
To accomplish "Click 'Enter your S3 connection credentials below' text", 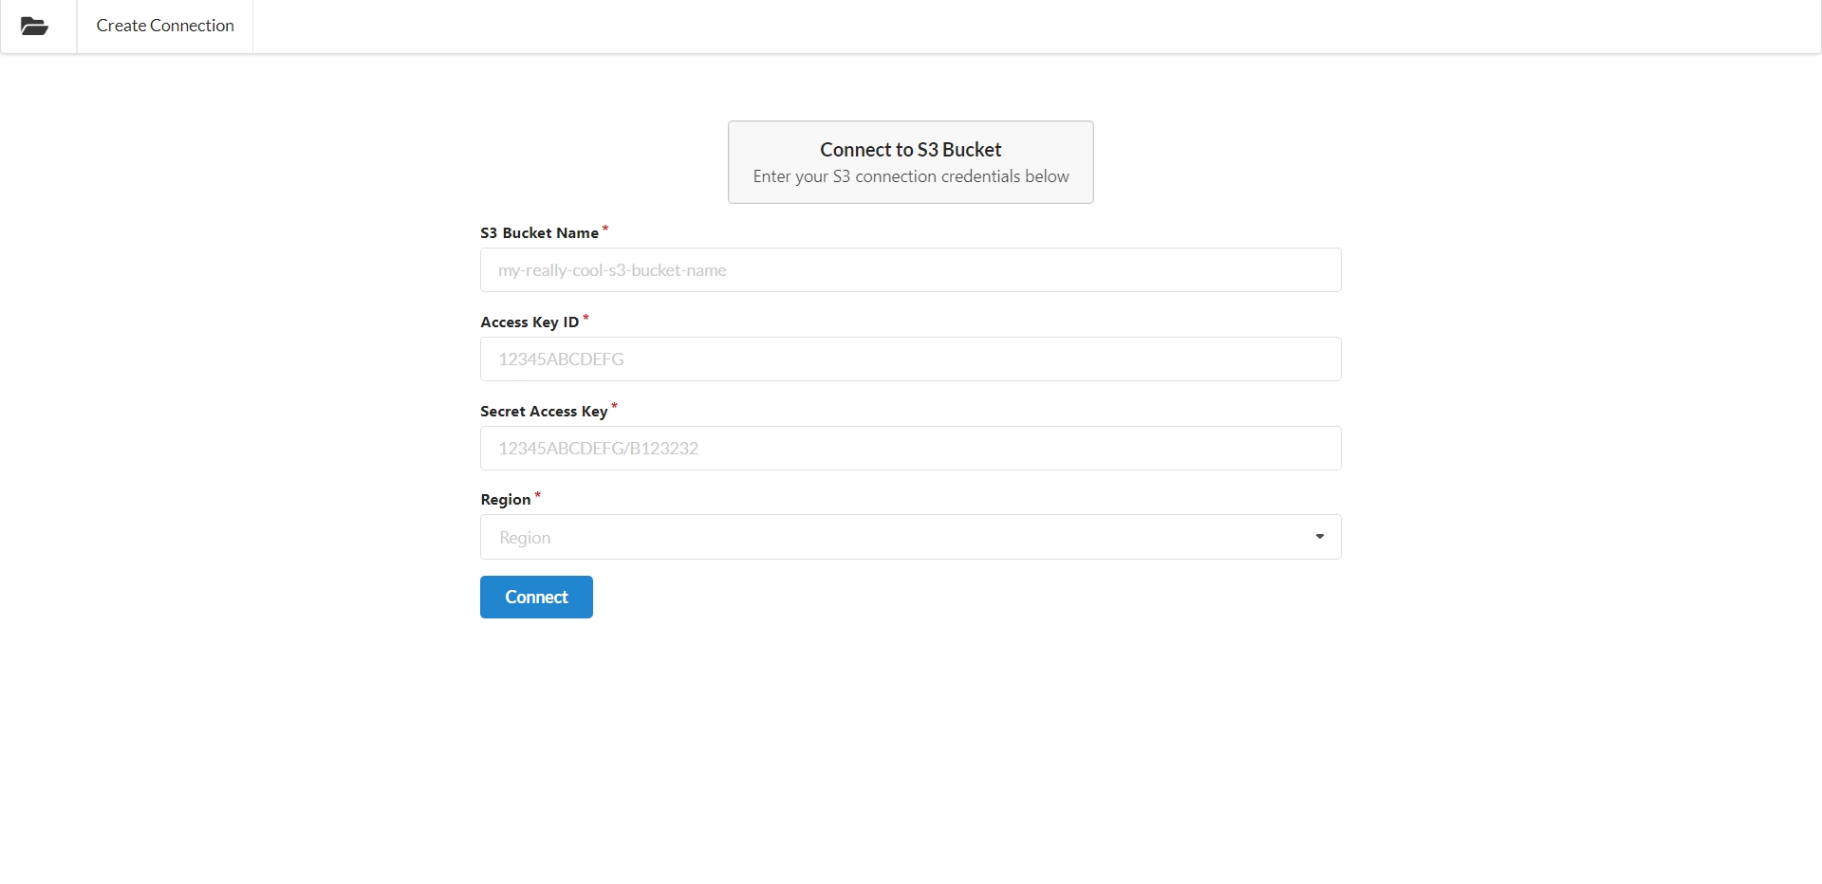I will (911, 176).
